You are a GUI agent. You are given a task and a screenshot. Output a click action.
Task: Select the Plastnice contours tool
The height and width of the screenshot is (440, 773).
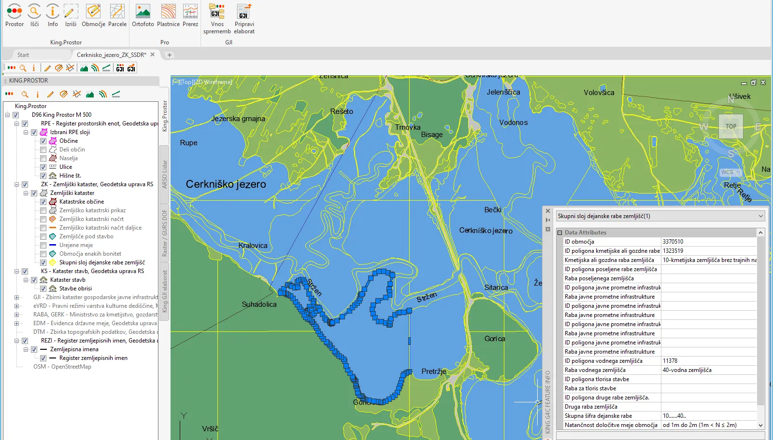(x=168, y=12)
